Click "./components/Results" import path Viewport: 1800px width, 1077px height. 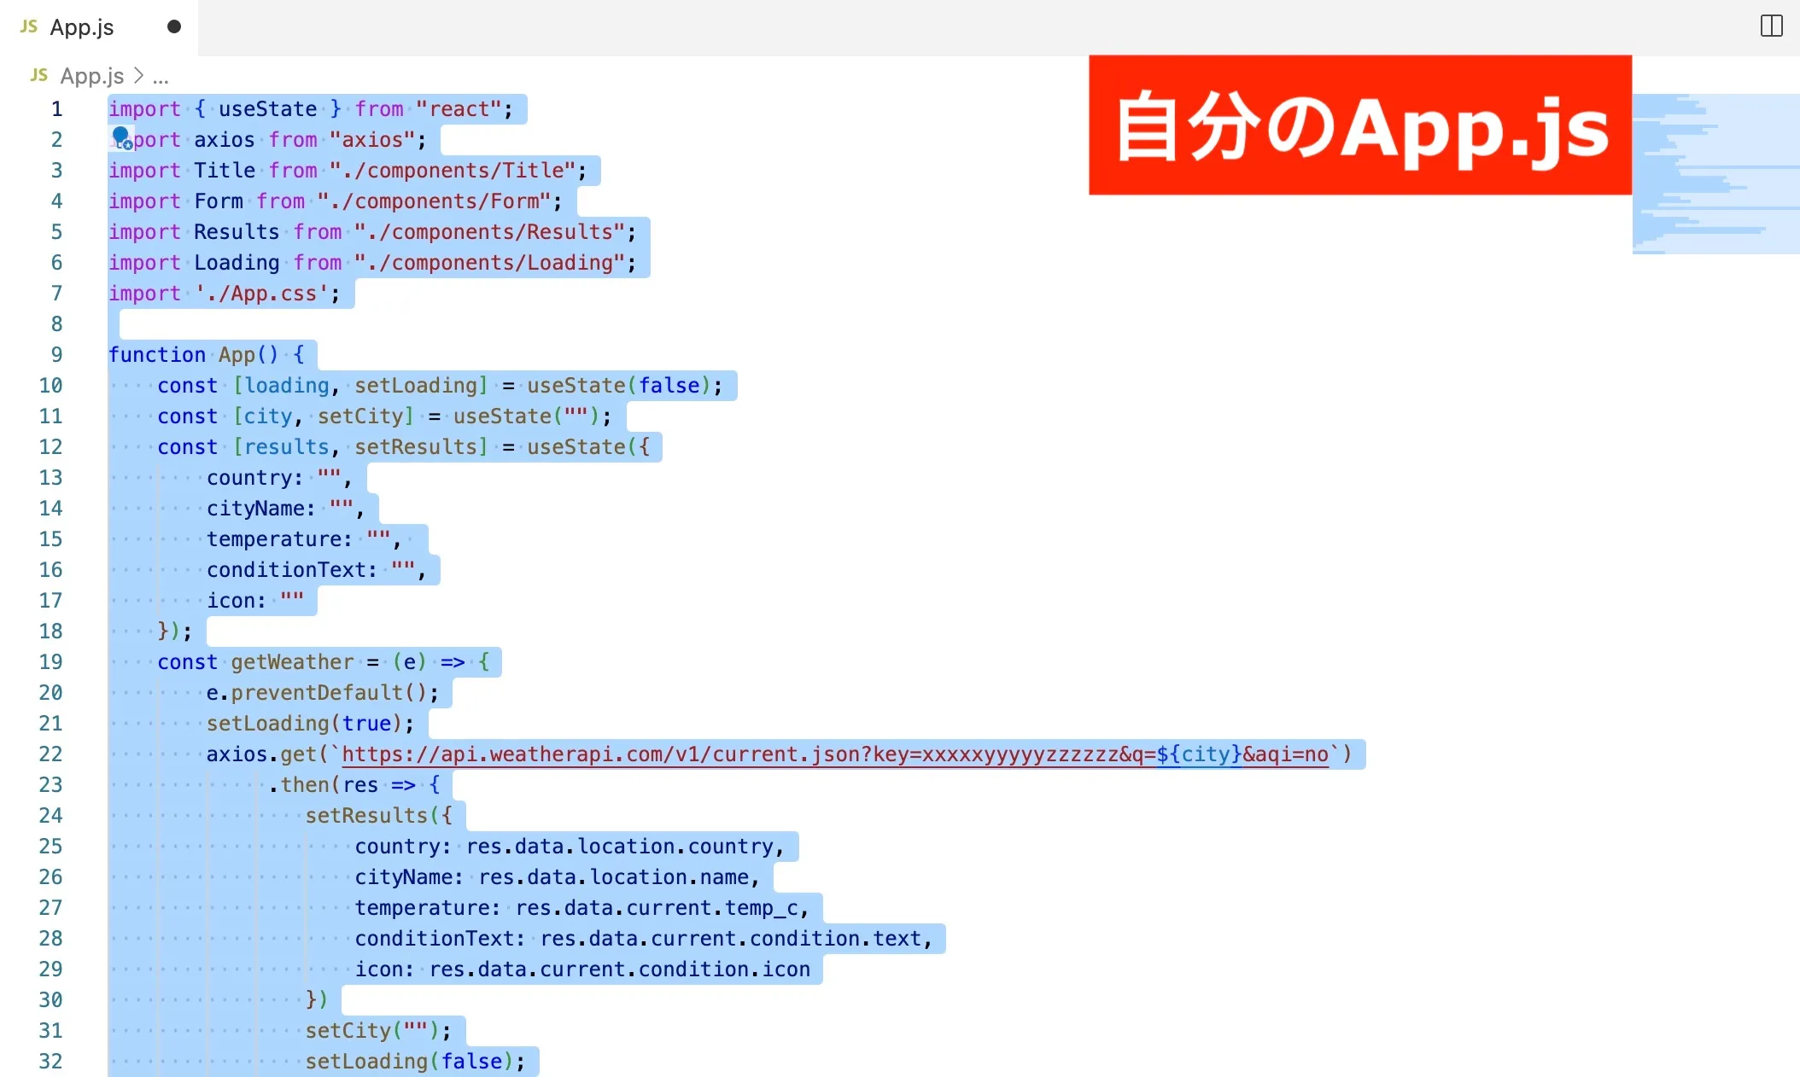point(489,232)
